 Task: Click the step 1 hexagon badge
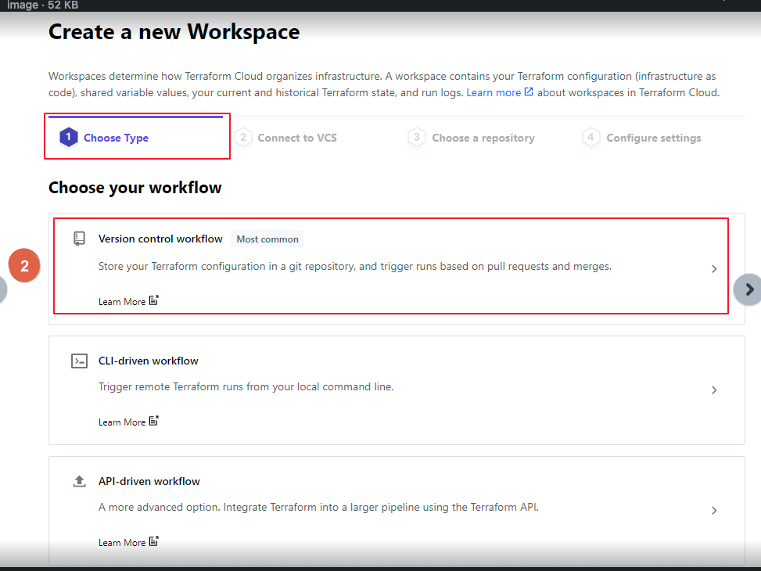tap(68, 138)
